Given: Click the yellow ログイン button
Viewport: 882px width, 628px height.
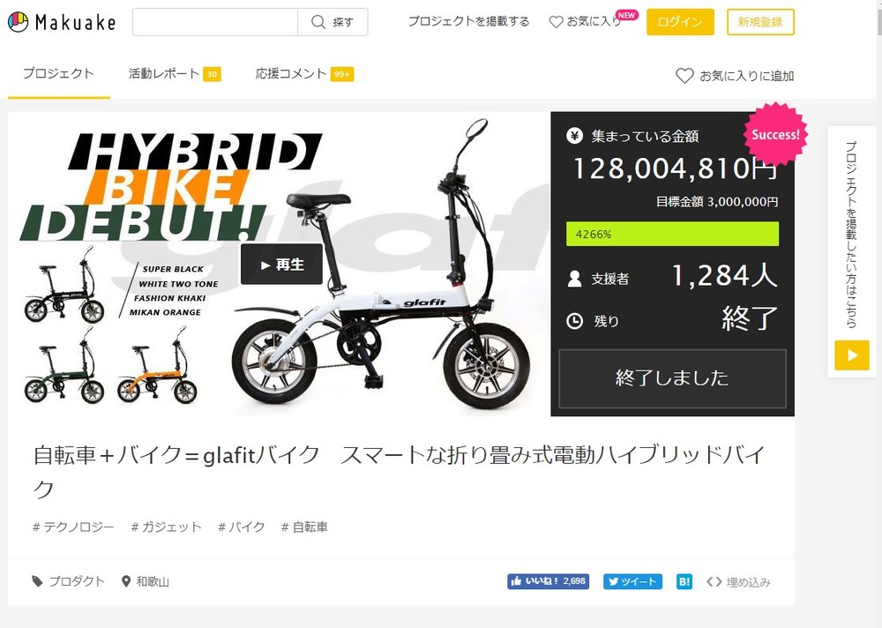Looking at the screenshot, I should click(680, 22).
